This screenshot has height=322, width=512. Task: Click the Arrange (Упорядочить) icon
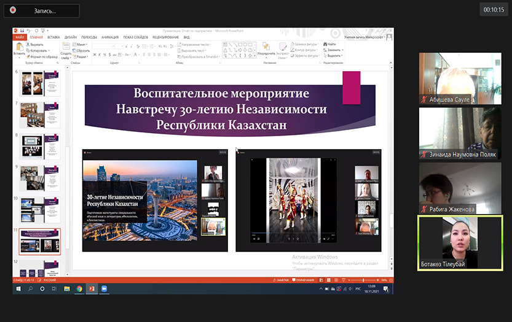click(x=267, y=48)
